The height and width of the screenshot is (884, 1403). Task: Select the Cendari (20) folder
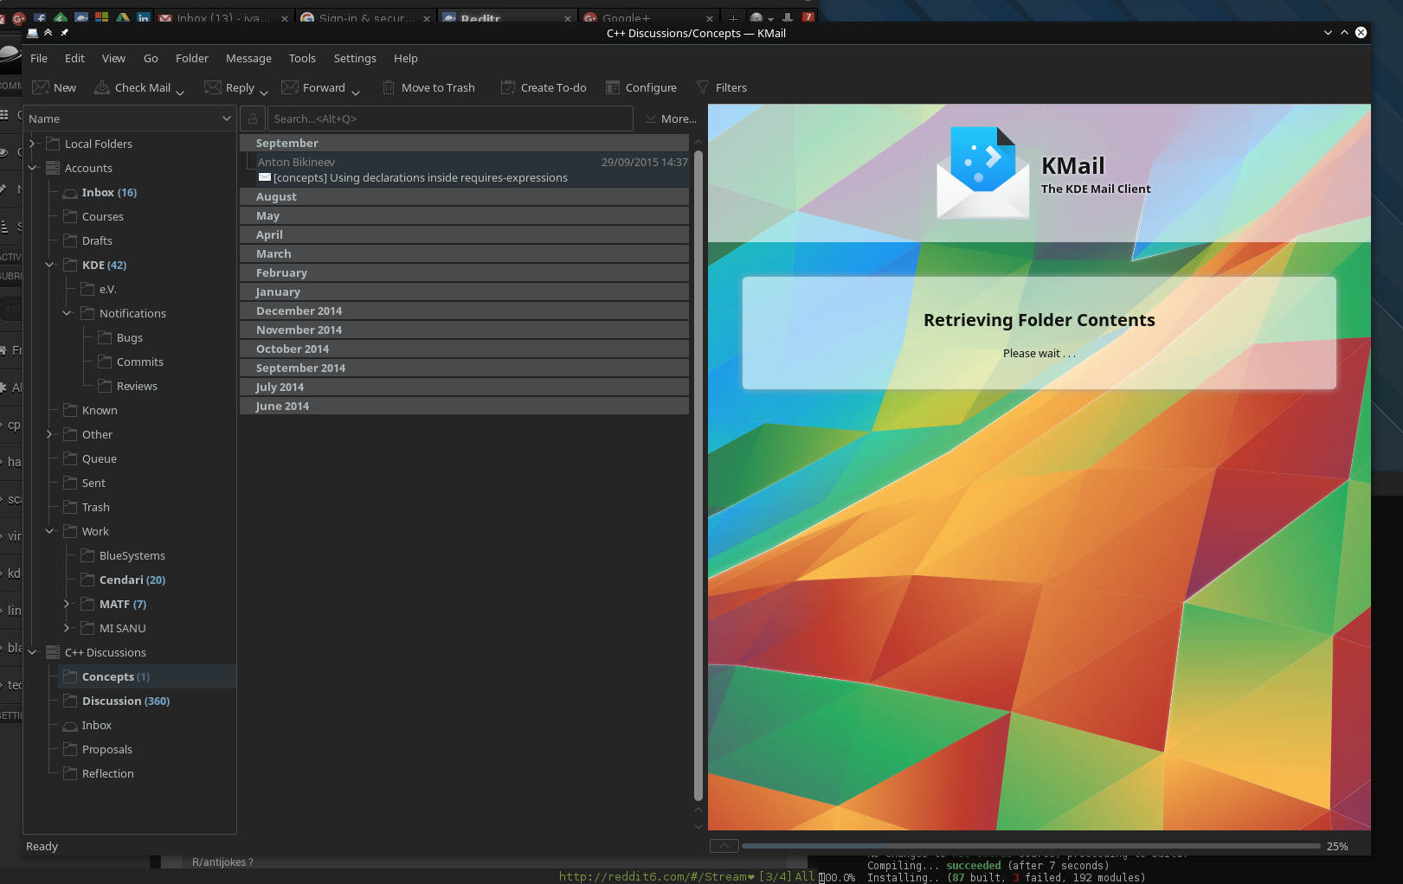(x=132, y=580)
